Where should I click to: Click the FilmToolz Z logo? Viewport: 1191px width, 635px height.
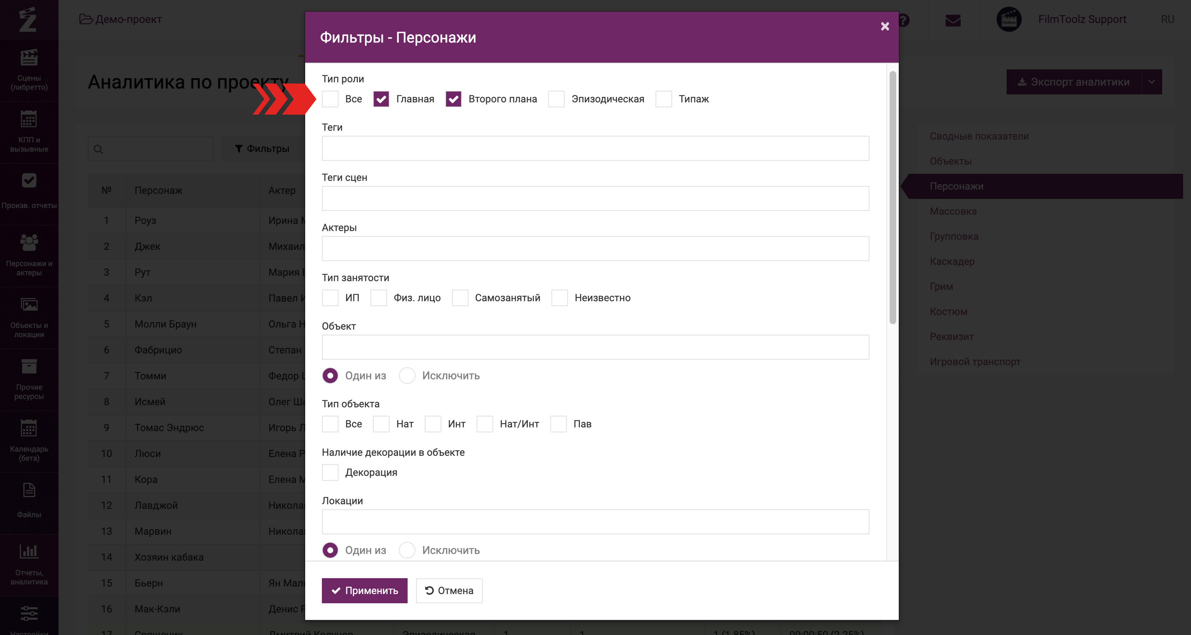(x=28, y=19)
